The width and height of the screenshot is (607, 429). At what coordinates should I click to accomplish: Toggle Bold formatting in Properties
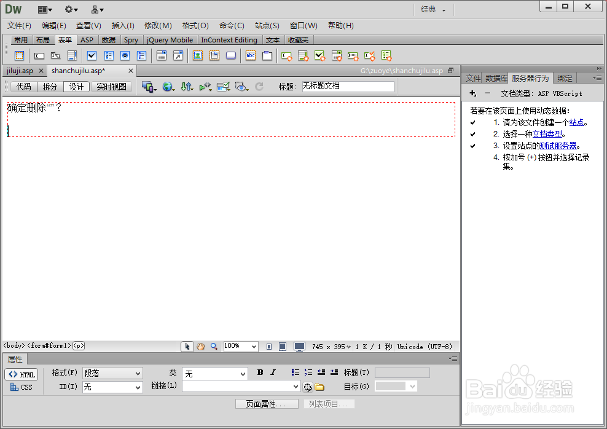click(x=260, y=372)
